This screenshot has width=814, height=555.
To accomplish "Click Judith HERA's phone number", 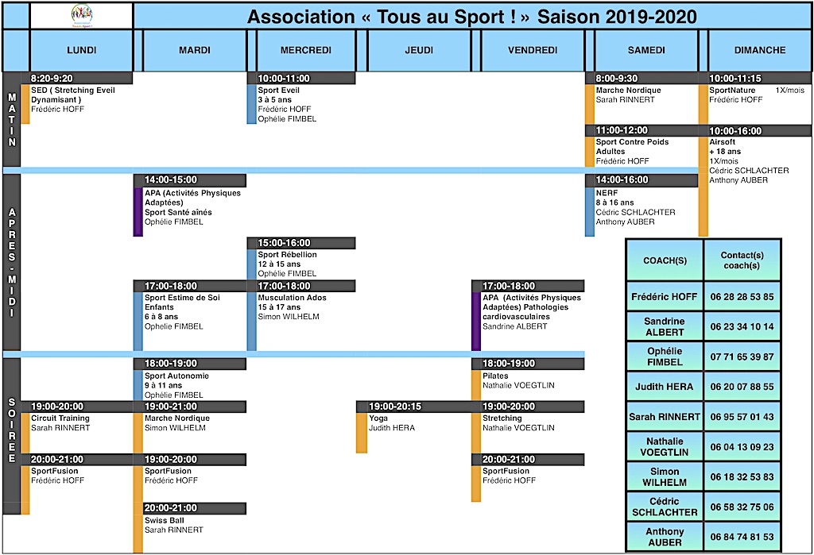I will pos(742,387).
